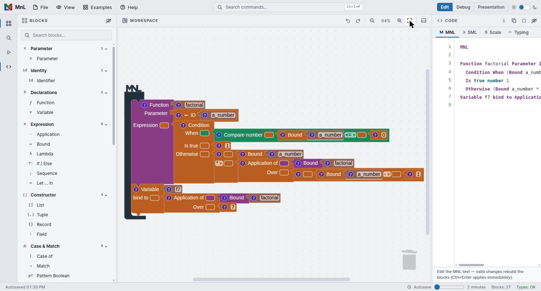The width and height of the screenshot is (541, 291).
Task: Hide the Blocks panel with eye icon
Action: point(109,21)
